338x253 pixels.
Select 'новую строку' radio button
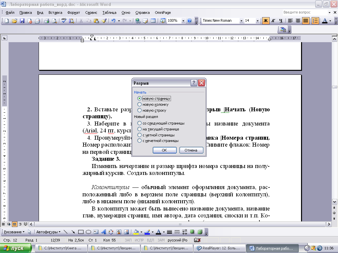[x=140, y=110]
